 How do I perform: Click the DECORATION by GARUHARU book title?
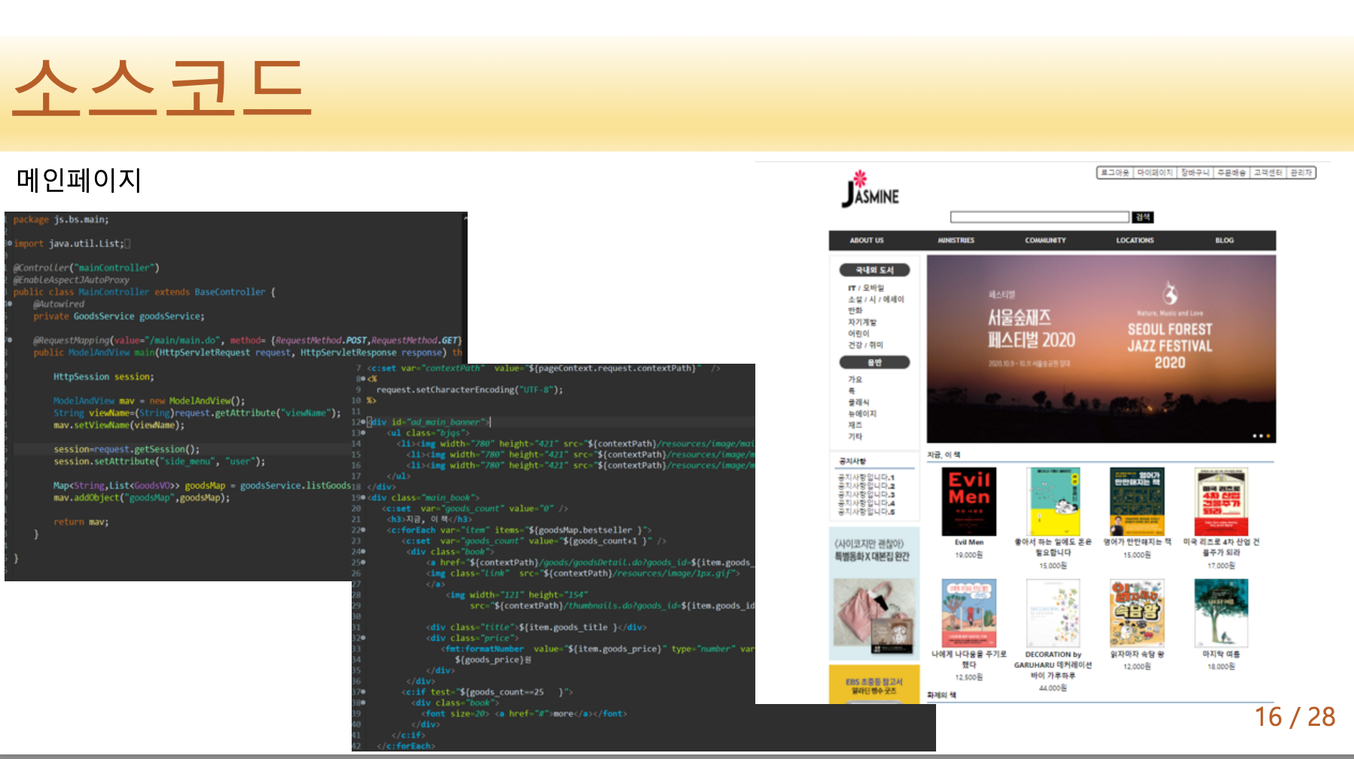point(1053,665)
